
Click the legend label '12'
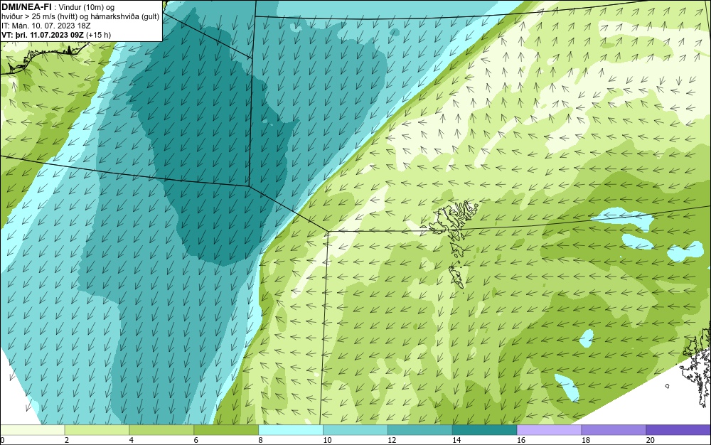(x=392, y=440)
